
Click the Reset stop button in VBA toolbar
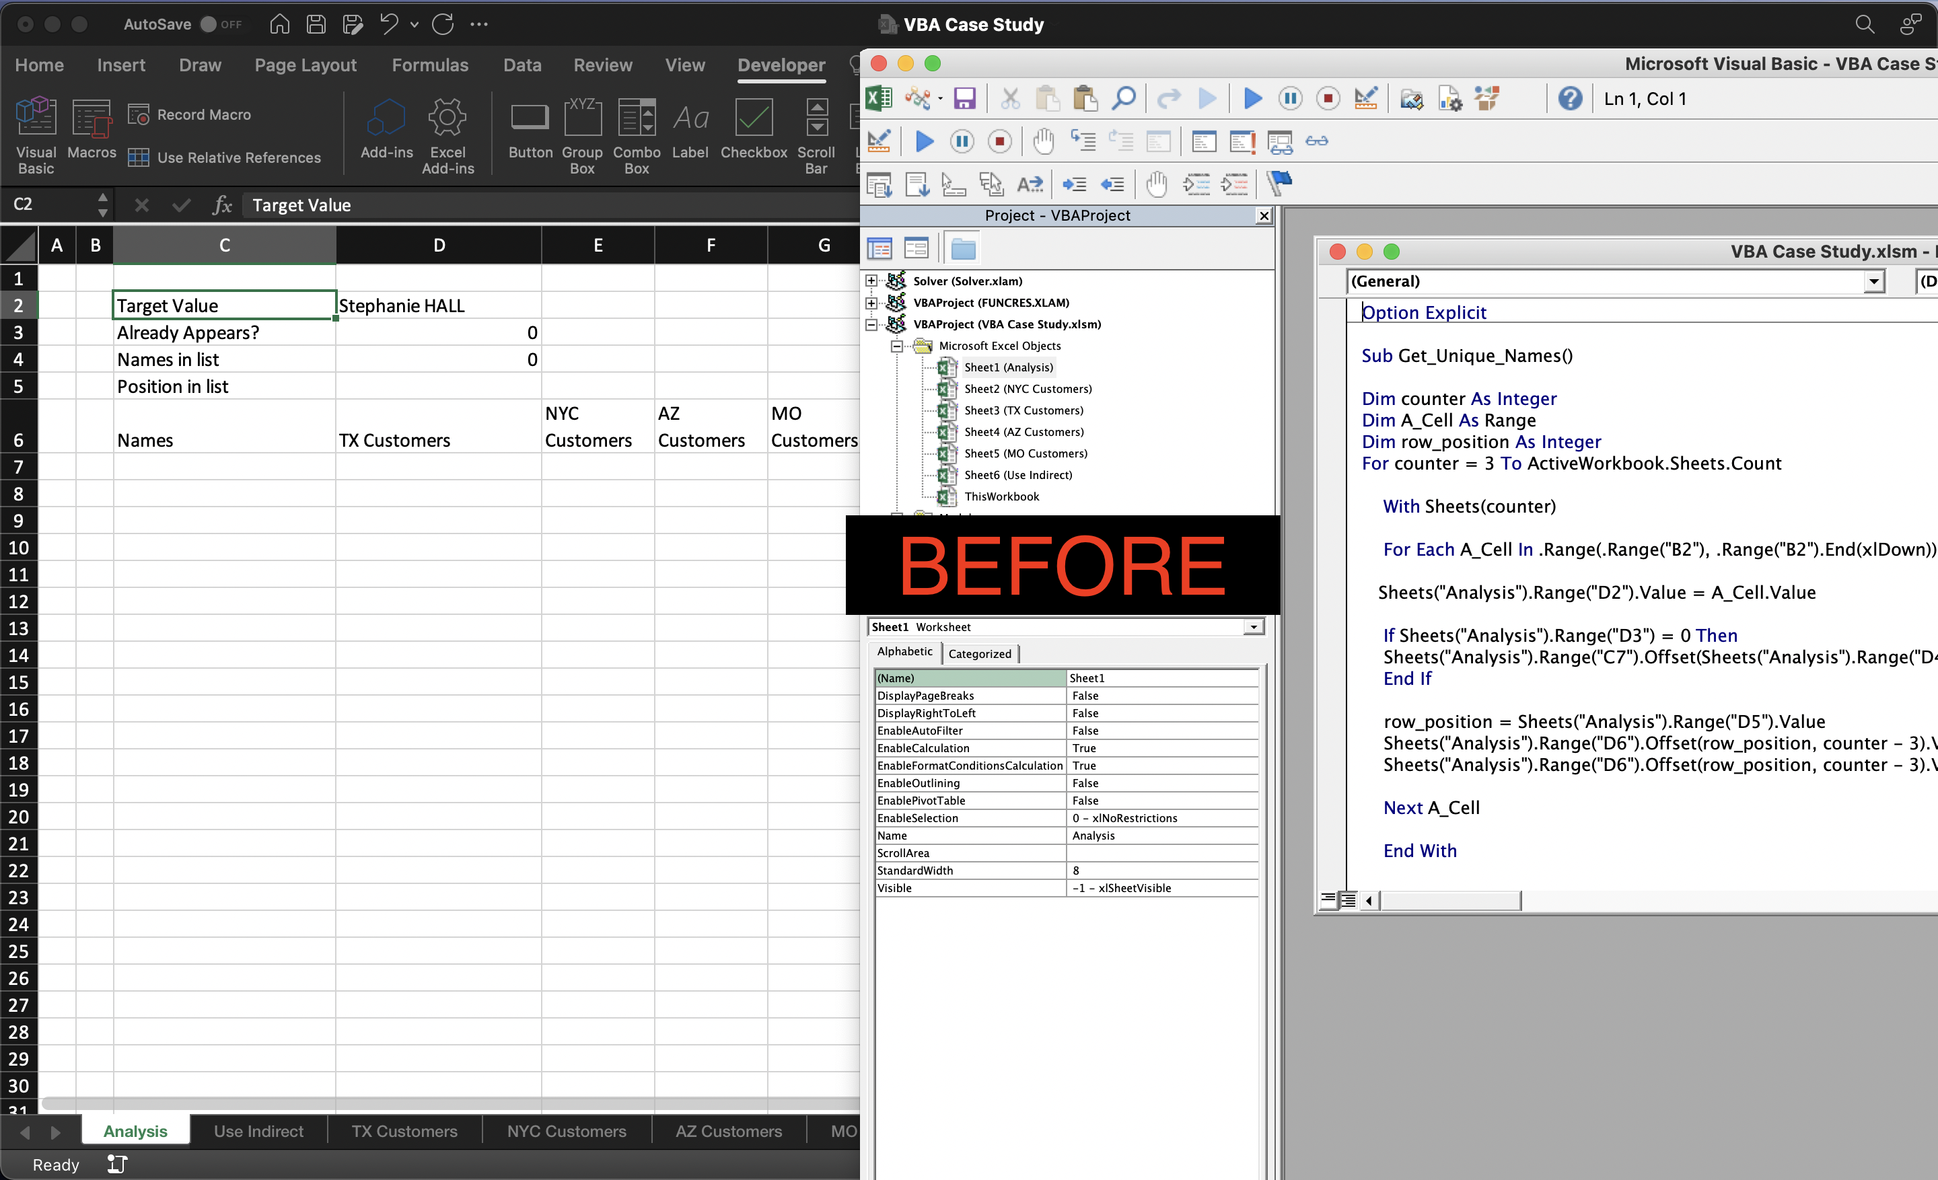pyautogui.click(x=1328, y=98)
